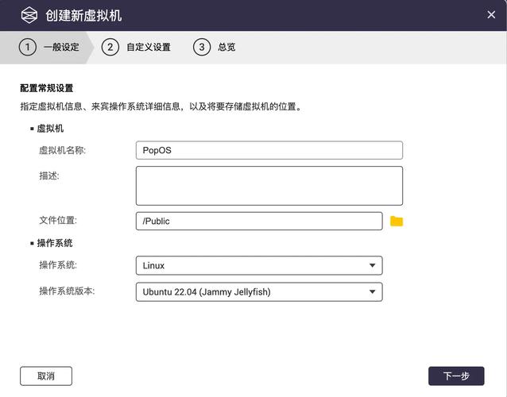Image resolution: width=507 pixels, height=397 pixels.
Task: Click the 文件位置: label
Action: (58, 220)
